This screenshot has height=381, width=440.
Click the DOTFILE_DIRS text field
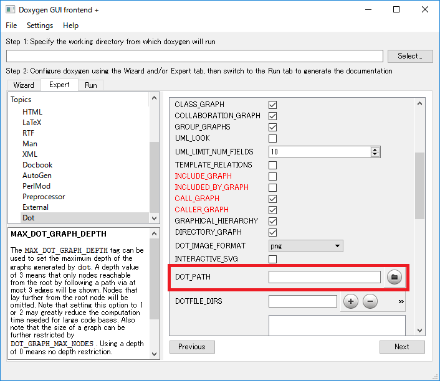click(x=303, y=301)
